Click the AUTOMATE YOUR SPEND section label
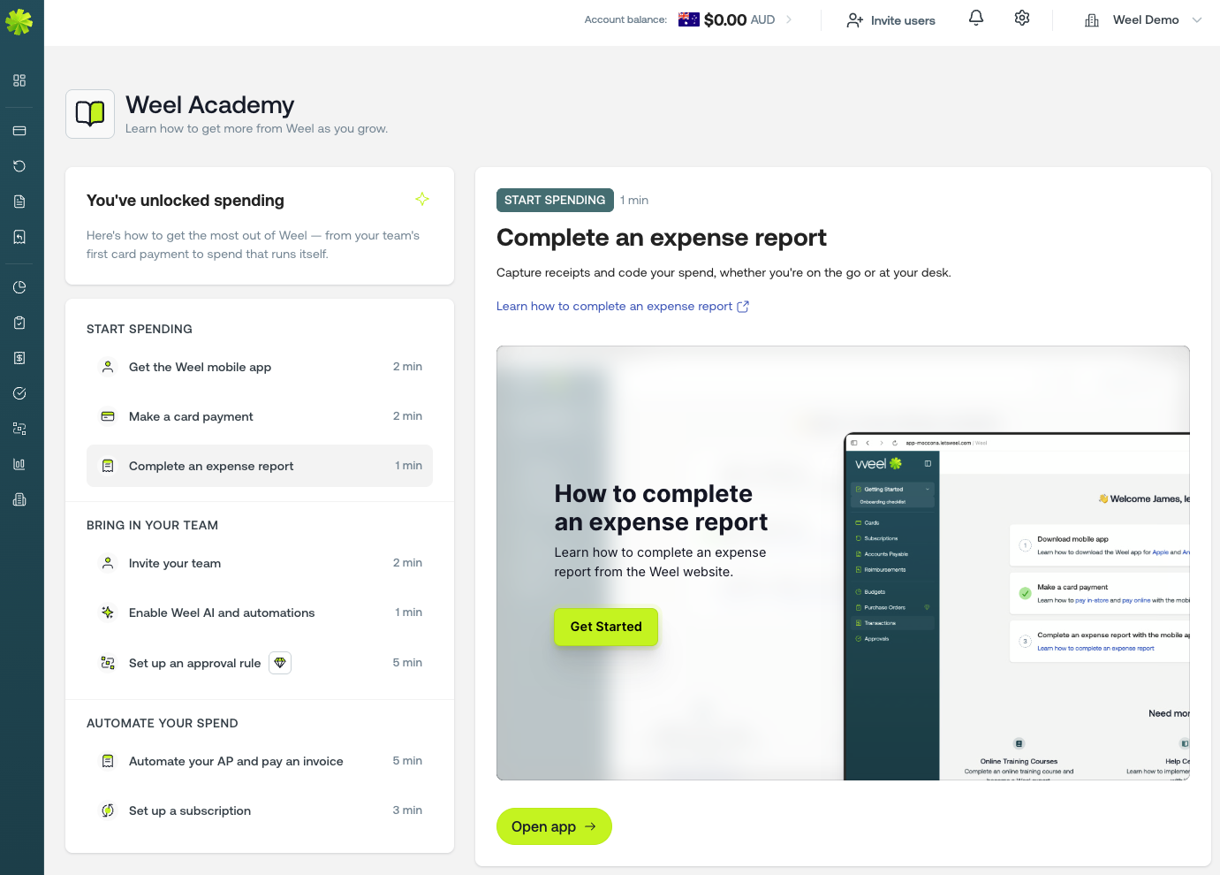This screenshot has height=875, width=1220. (163, 723)
